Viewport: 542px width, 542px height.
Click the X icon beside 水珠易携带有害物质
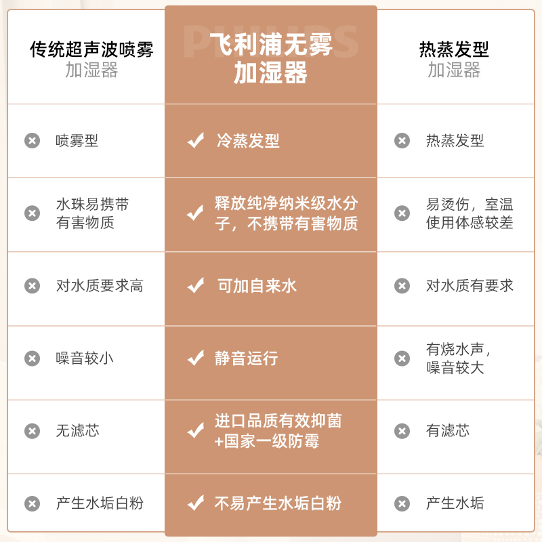click(32, 213)
